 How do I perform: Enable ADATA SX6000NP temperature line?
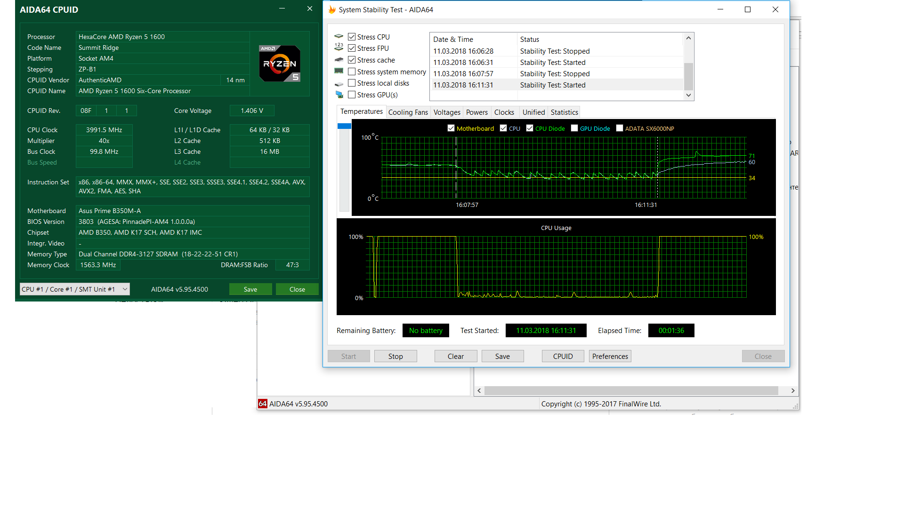(620, 128)
